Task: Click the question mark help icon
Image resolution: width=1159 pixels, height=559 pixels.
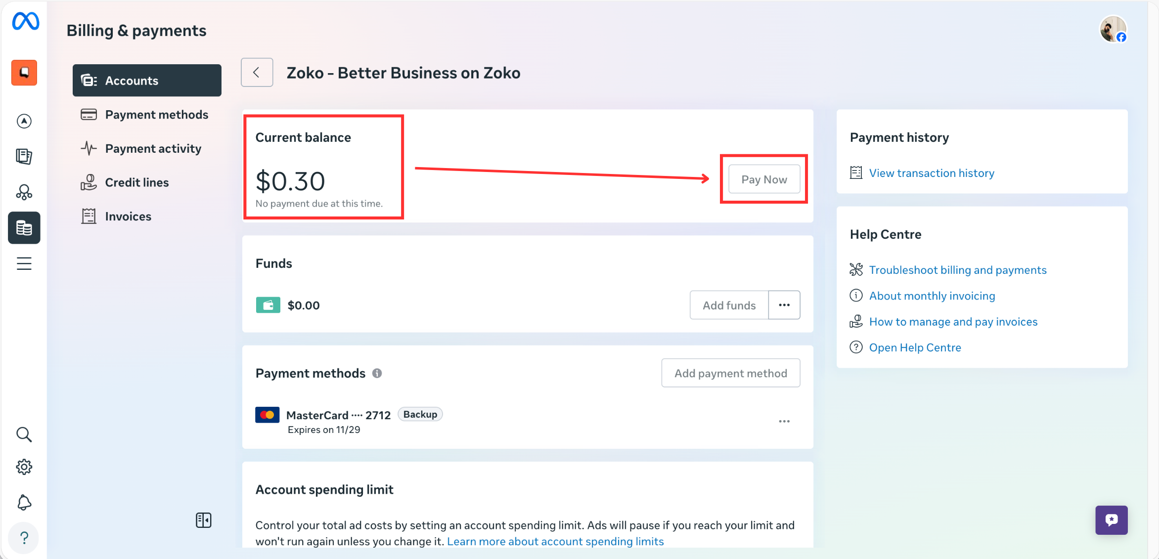Action: click(x=24, y=538)
